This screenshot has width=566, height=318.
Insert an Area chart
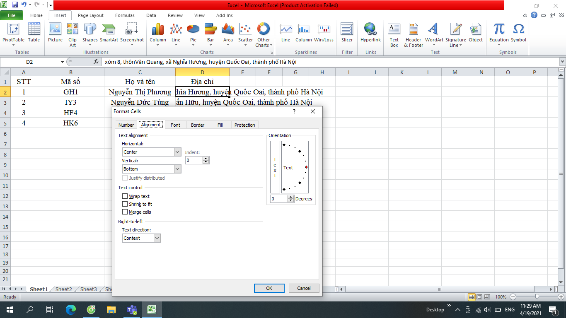pos(228,35)
